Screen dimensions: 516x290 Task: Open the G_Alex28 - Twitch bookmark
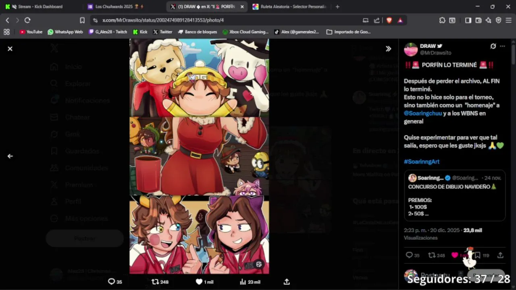point(108,32)
